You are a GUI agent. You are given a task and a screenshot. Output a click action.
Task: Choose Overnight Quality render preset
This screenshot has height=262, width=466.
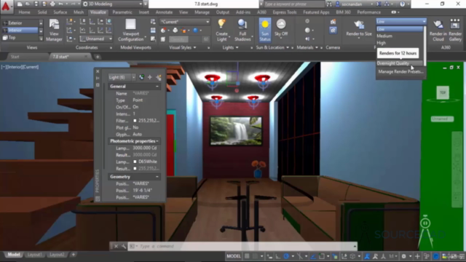[x=400, y=63]
